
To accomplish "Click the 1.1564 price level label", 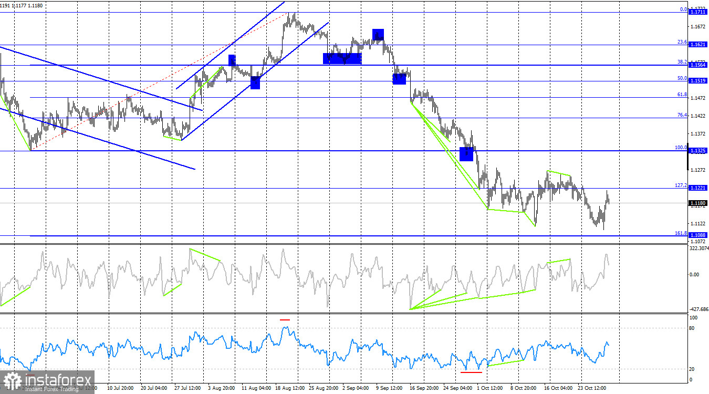I will (698, 65).
